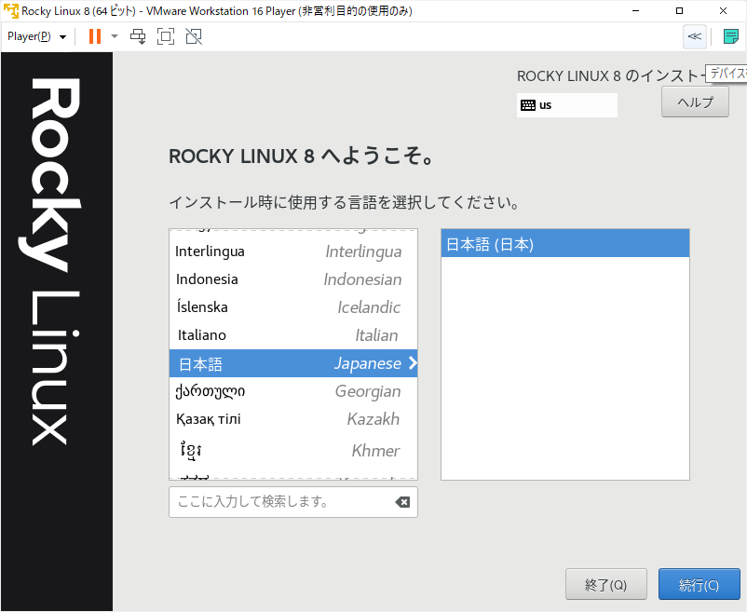
Task: Toggle Unity mode icon
Action: point(194,36)
